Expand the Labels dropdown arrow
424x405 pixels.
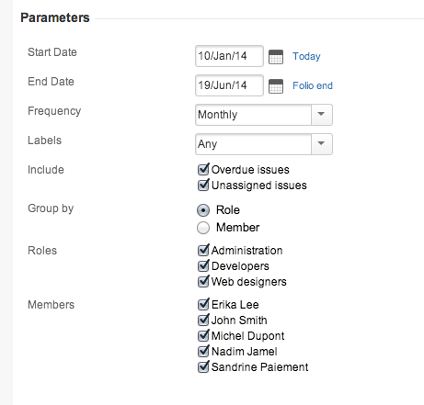click(x=321, y=144)
